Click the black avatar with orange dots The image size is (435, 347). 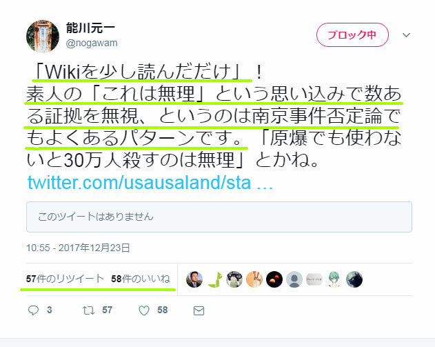click(274, 279)
